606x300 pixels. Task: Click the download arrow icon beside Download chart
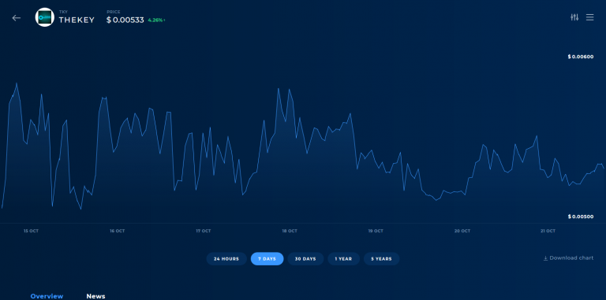(x=545, y=258)
